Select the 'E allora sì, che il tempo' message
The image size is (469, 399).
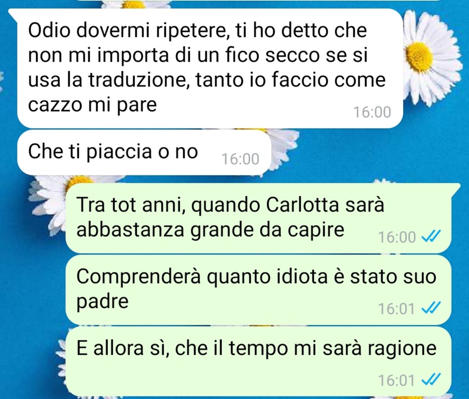point(258,361)
